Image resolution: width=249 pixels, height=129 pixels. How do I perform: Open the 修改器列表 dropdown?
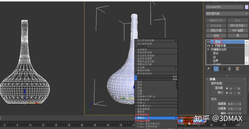227,14
